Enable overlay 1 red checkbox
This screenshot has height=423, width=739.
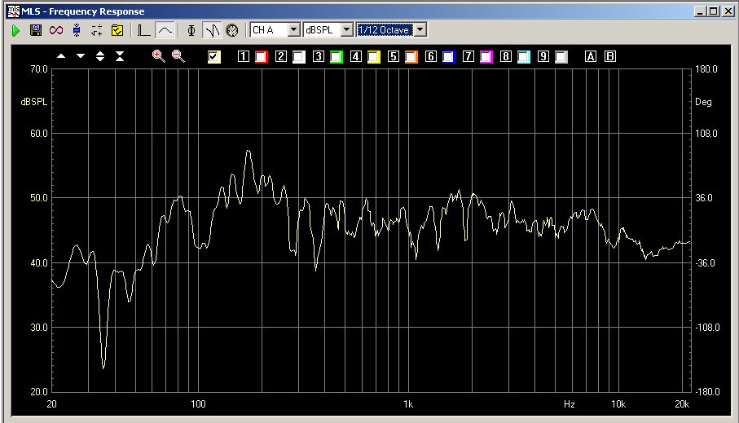[262, 57]
